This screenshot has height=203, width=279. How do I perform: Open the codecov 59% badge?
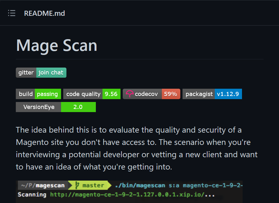152,94
